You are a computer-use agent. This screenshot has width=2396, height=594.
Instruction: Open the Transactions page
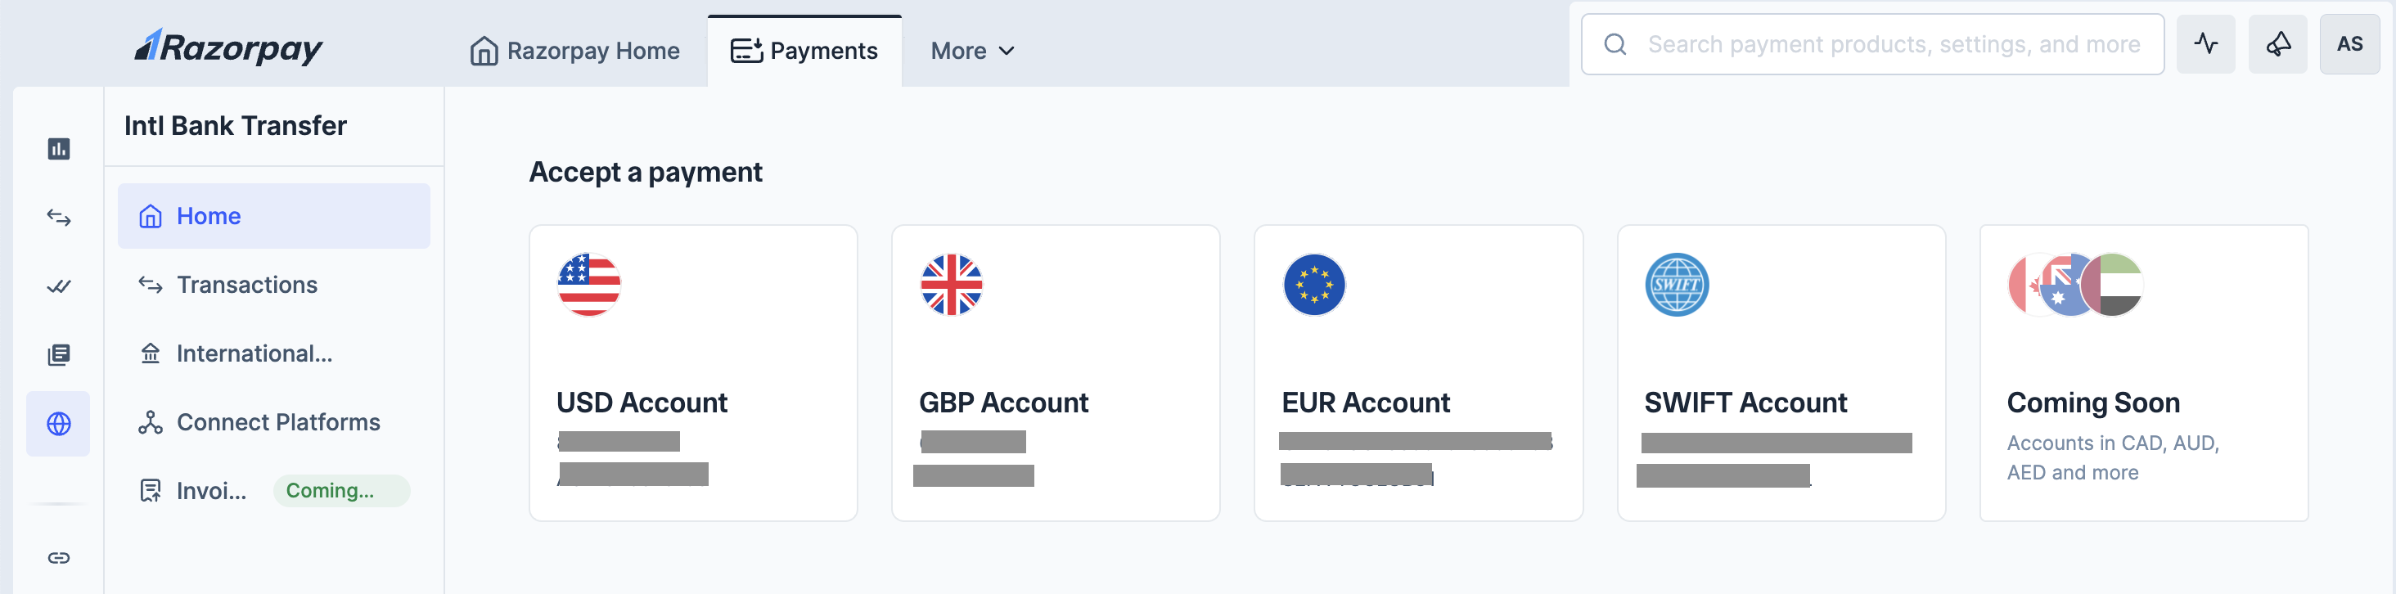(246, 285)
